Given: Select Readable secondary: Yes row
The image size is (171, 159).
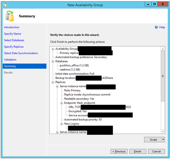Looking at the screenshot, I should [79, 99].
